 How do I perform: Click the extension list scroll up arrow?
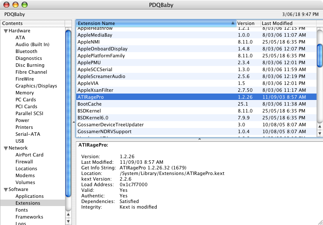[x=320, y=126]
